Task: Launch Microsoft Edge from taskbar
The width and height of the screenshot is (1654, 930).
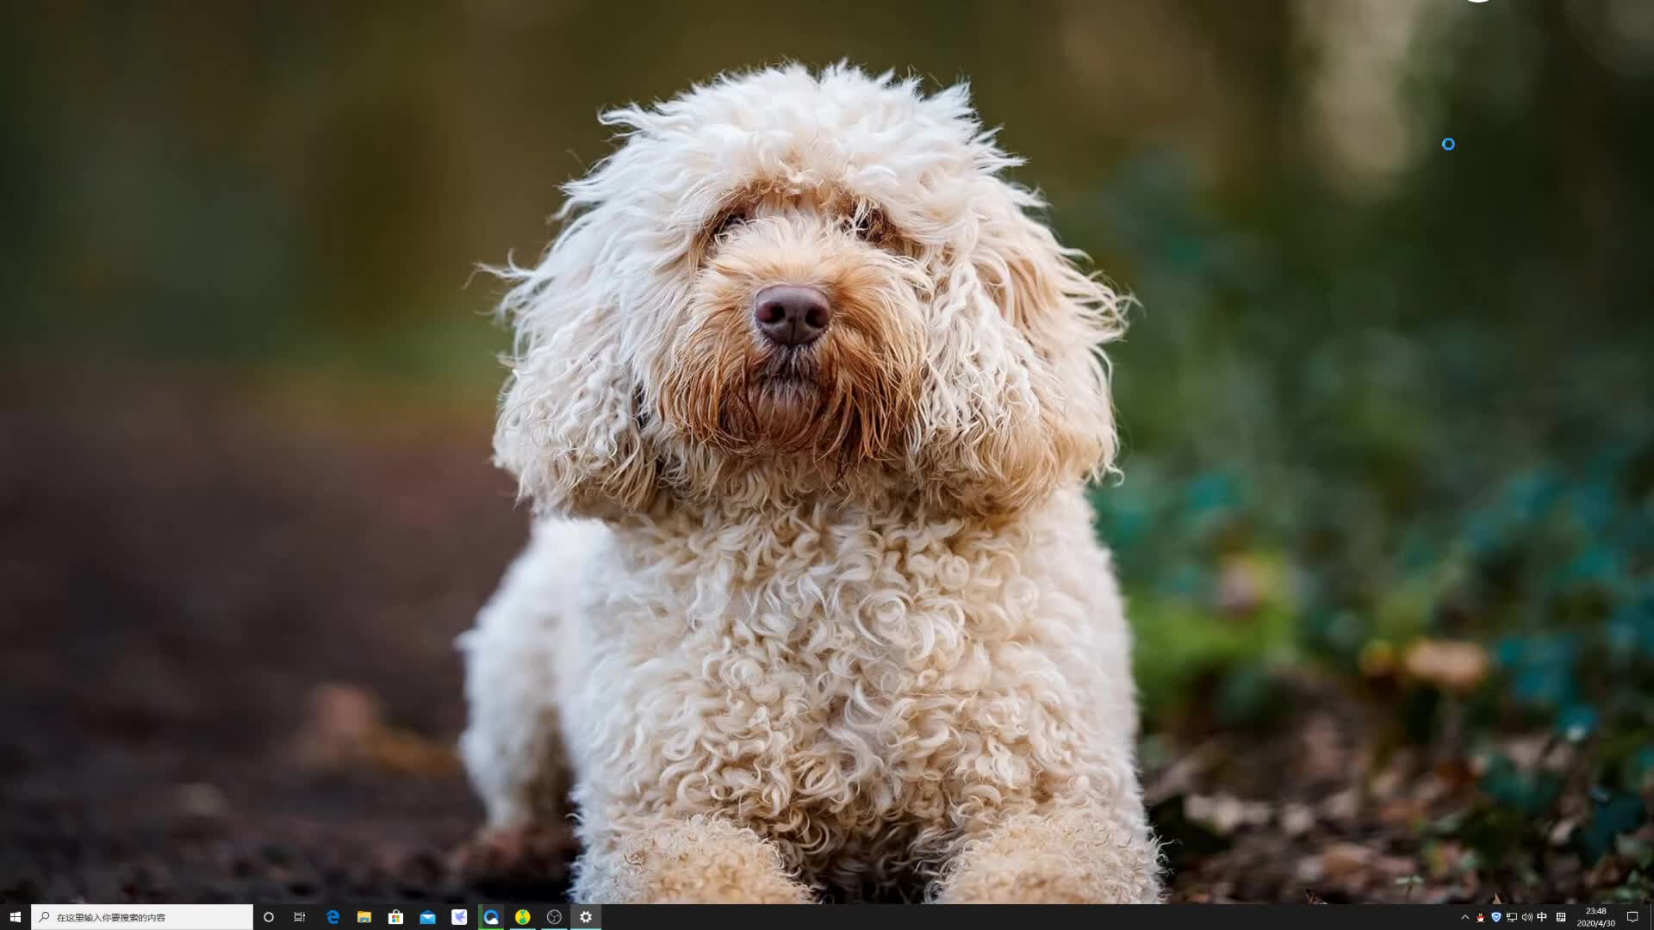Action: (x=333, y=917)
